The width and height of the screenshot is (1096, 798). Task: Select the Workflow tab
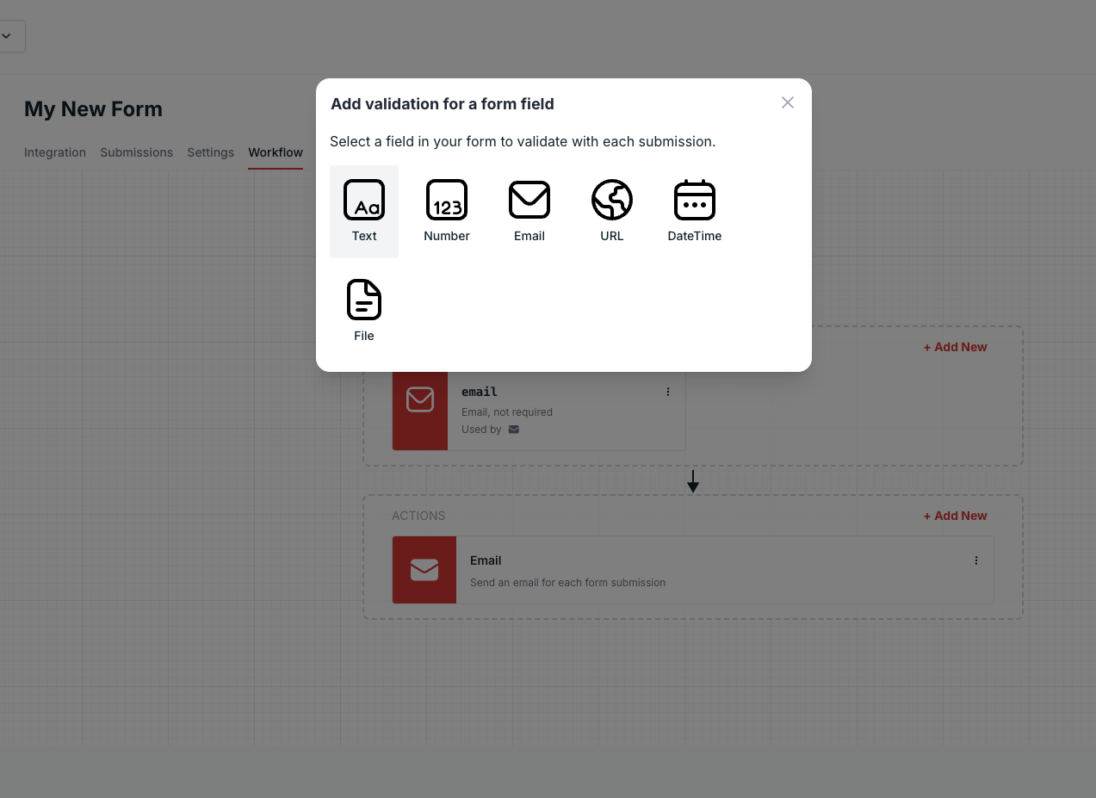(275, 152)
